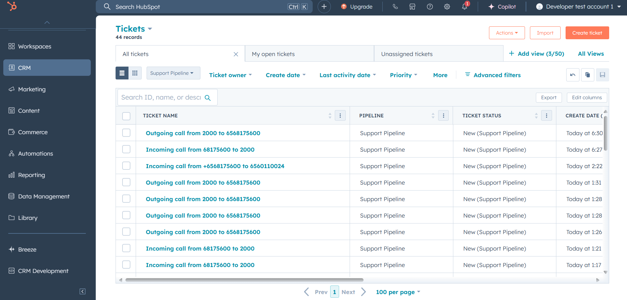
Task: Check the Incoming call from +6568175600 row
Action: pyautogui.click(x=126, y=165)
